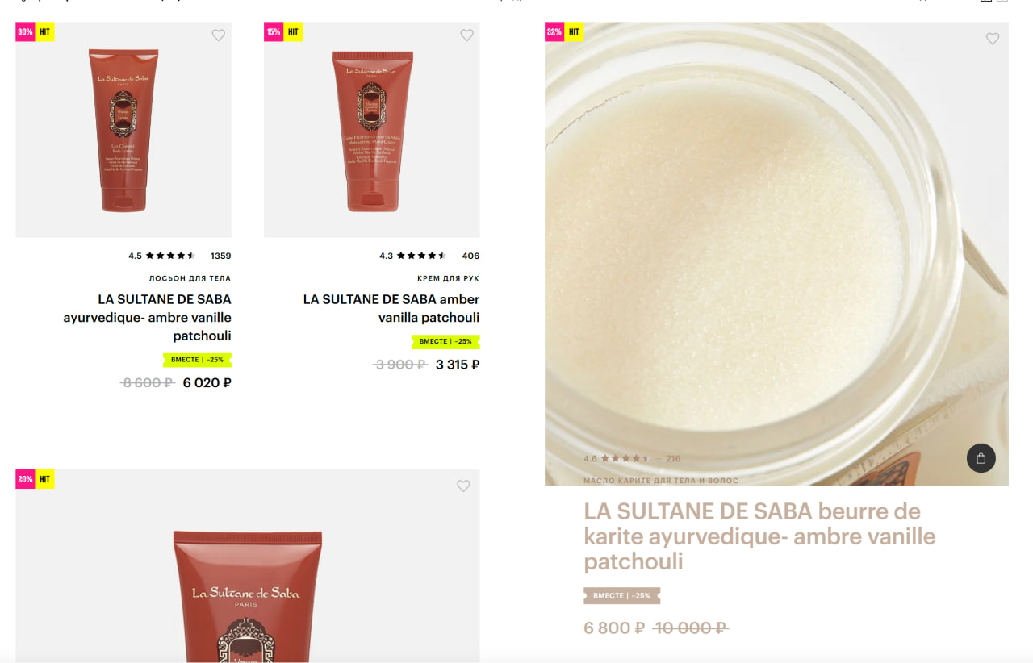Click heart icon on beurre de karite product
1033x663 pixels.
993,38
